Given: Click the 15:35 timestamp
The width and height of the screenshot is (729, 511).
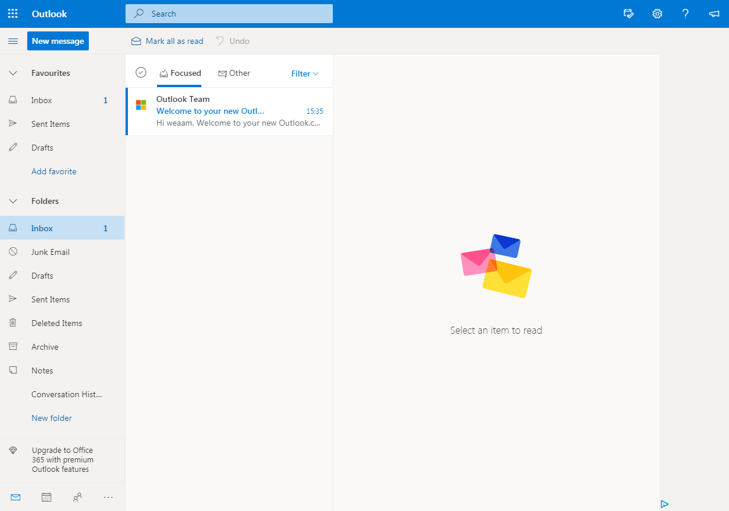Looking at the screenshot, I should pyautogui.click(x=314, y=111).
